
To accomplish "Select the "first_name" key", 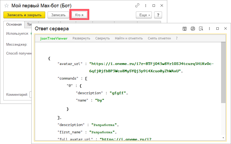I will (x=70, y=132).
